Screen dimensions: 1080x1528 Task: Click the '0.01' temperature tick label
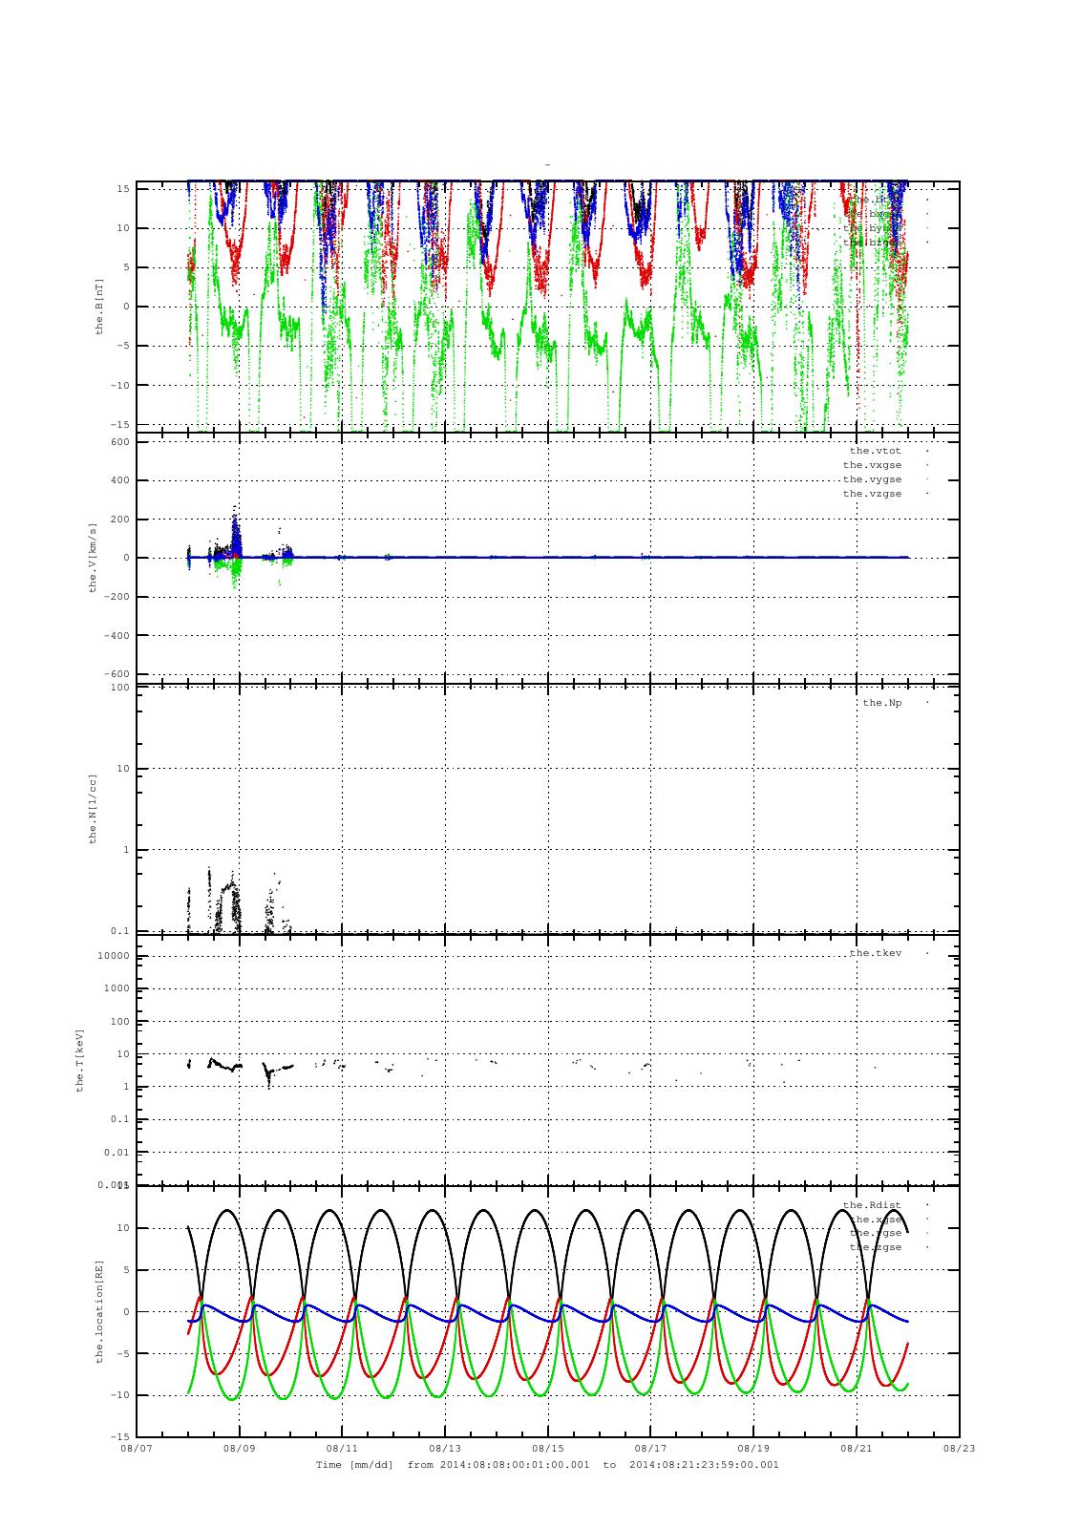[116, 1153]
